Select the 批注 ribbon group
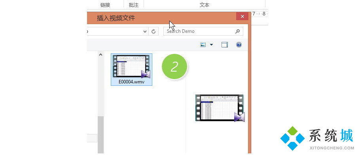356x155 pixels. pos(134,5)
